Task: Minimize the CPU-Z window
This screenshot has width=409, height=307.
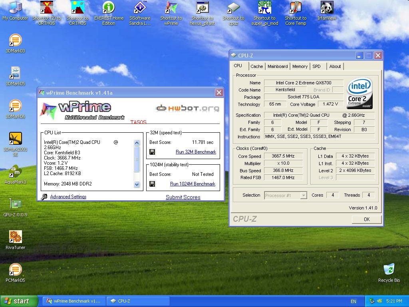Action: click(x=359, y=55)
